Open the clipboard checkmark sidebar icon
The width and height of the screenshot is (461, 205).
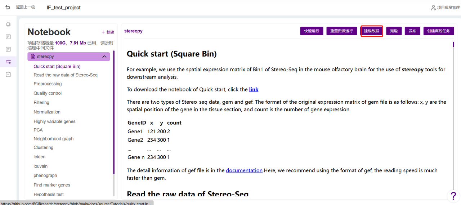pos(8,74)
